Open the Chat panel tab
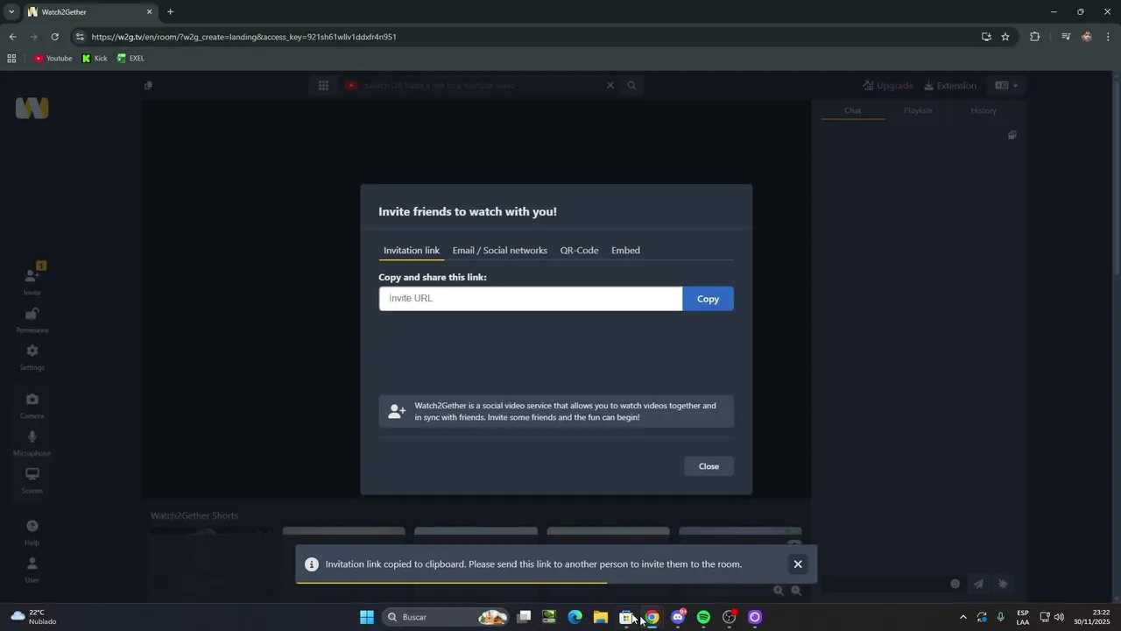The image size is (1121, 631). click(x=853, y=110)
